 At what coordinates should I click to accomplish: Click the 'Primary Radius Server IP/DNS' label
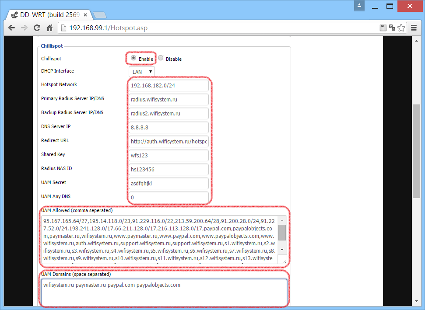[73, 98]
